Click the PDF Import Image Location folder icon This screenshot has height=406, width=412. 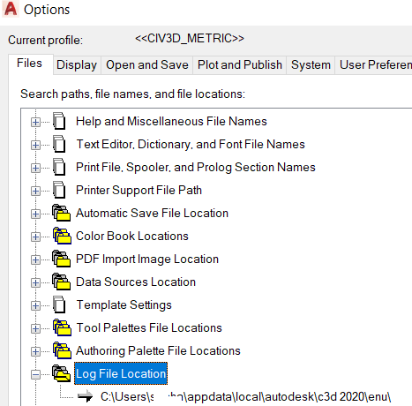[61, 259]
